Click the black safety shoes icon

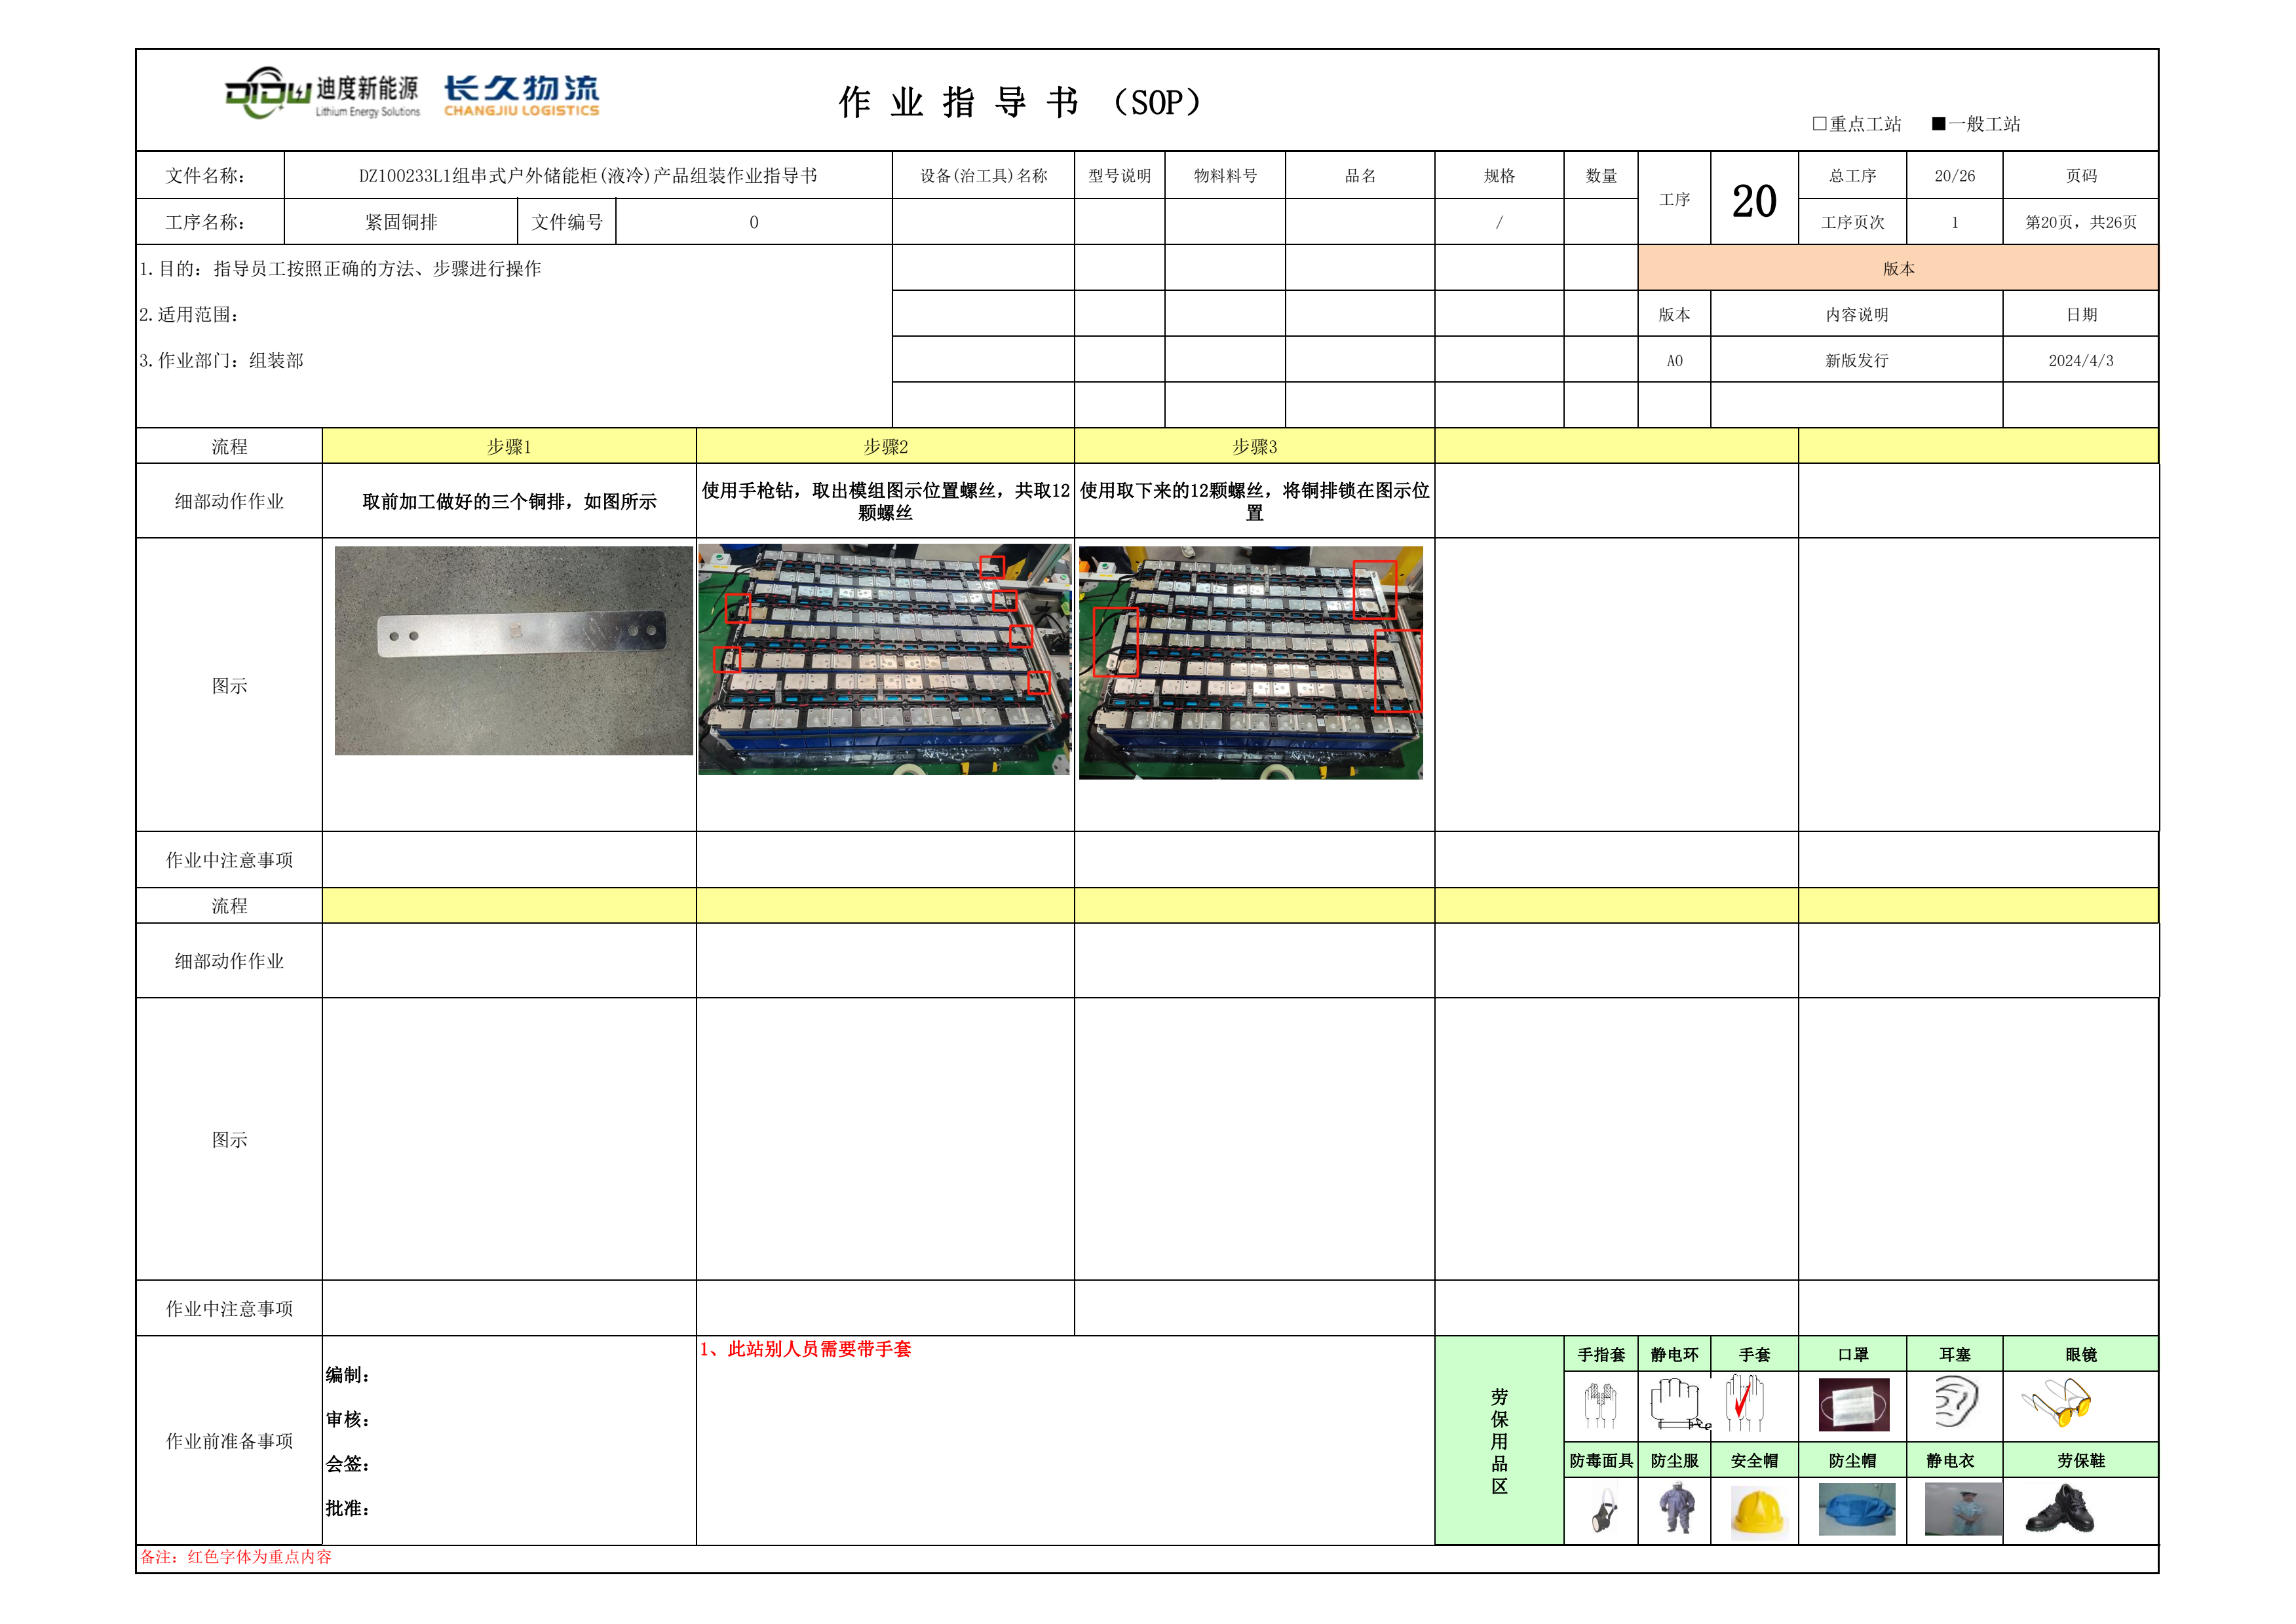(2059, 1510)
